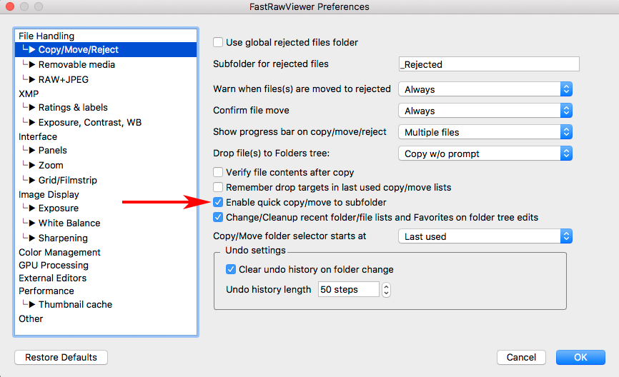Viewport: 619px width, 377px height.
Task: Open Ratings & labels settings
Action: [73, 108]
